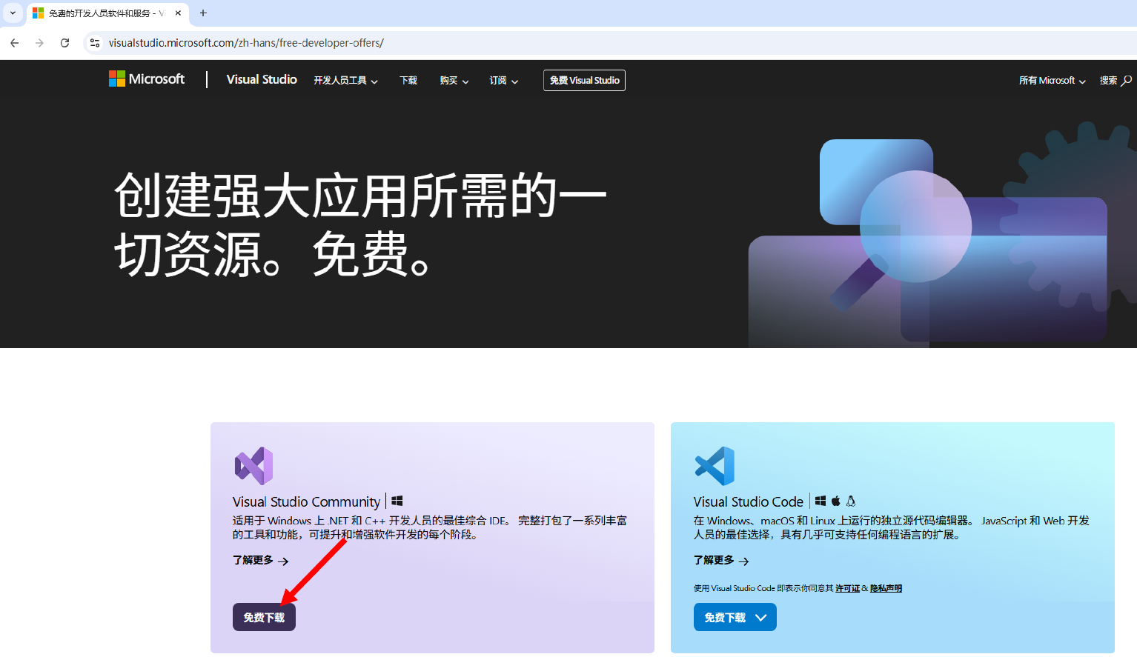Select the 下载 menu item
Viewport: 1137px width, 657px height.
pyautogui.click(x=408, y=81)
